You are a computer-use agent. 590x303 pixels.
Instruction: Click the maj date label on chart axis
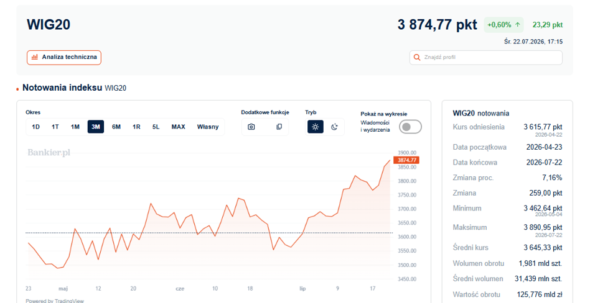pyautogui.click(x=63, y=289)
